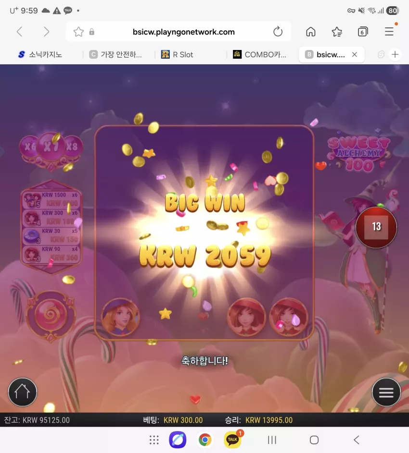Open KakaoTalk from taskbar
The image size is (409, 453).
(233, 439)
